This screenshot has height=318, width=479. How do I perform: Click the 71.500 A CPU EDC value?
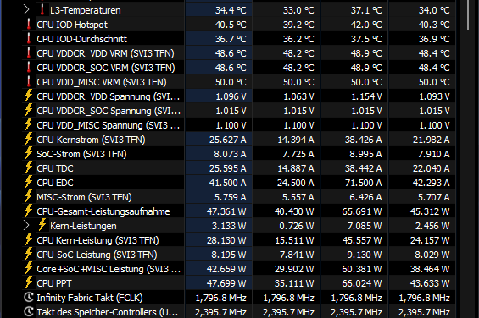pos(363,183)
